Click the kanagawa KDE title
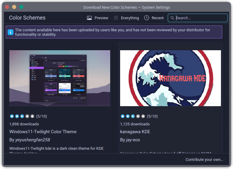233x169 pixels. 135,132
